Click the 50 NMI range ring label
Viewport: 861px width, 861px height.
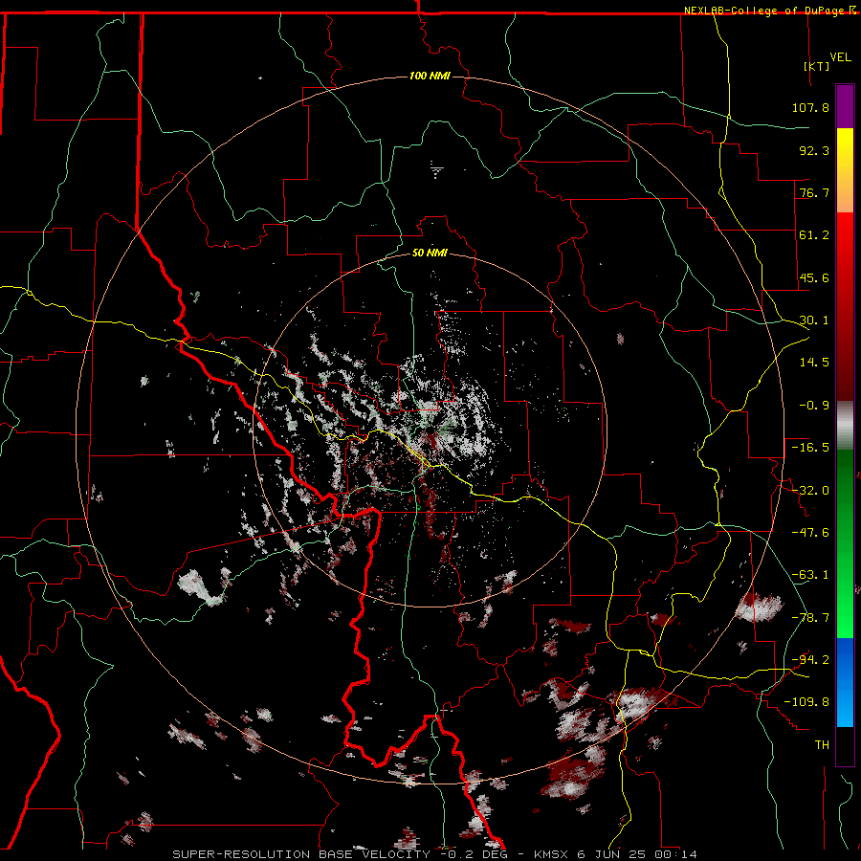pos(430,253)
